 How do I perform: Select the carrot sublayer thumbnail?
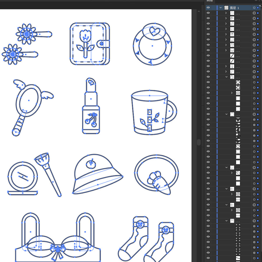click(x=238, y=173)
